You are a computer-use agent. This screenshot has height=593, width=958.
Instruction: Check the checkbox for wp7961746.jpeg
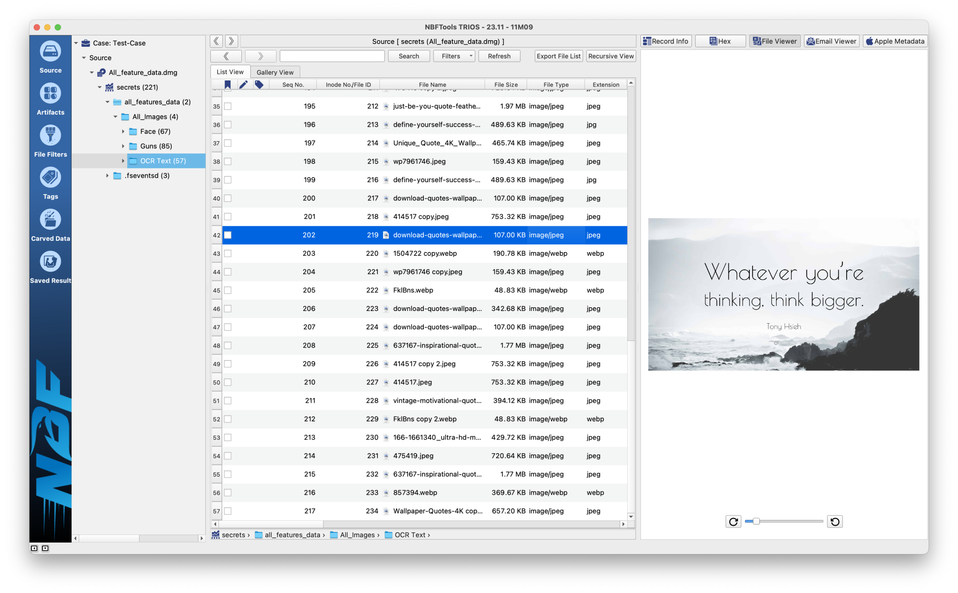[x=228, y=161]
